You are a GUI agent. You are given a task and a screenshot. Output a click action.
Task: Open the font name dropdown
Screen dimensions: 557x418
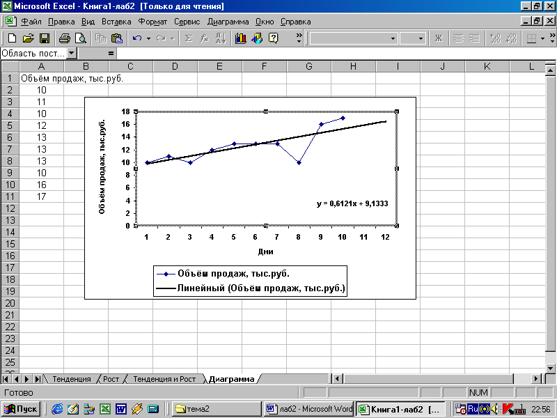pos(393,38)
